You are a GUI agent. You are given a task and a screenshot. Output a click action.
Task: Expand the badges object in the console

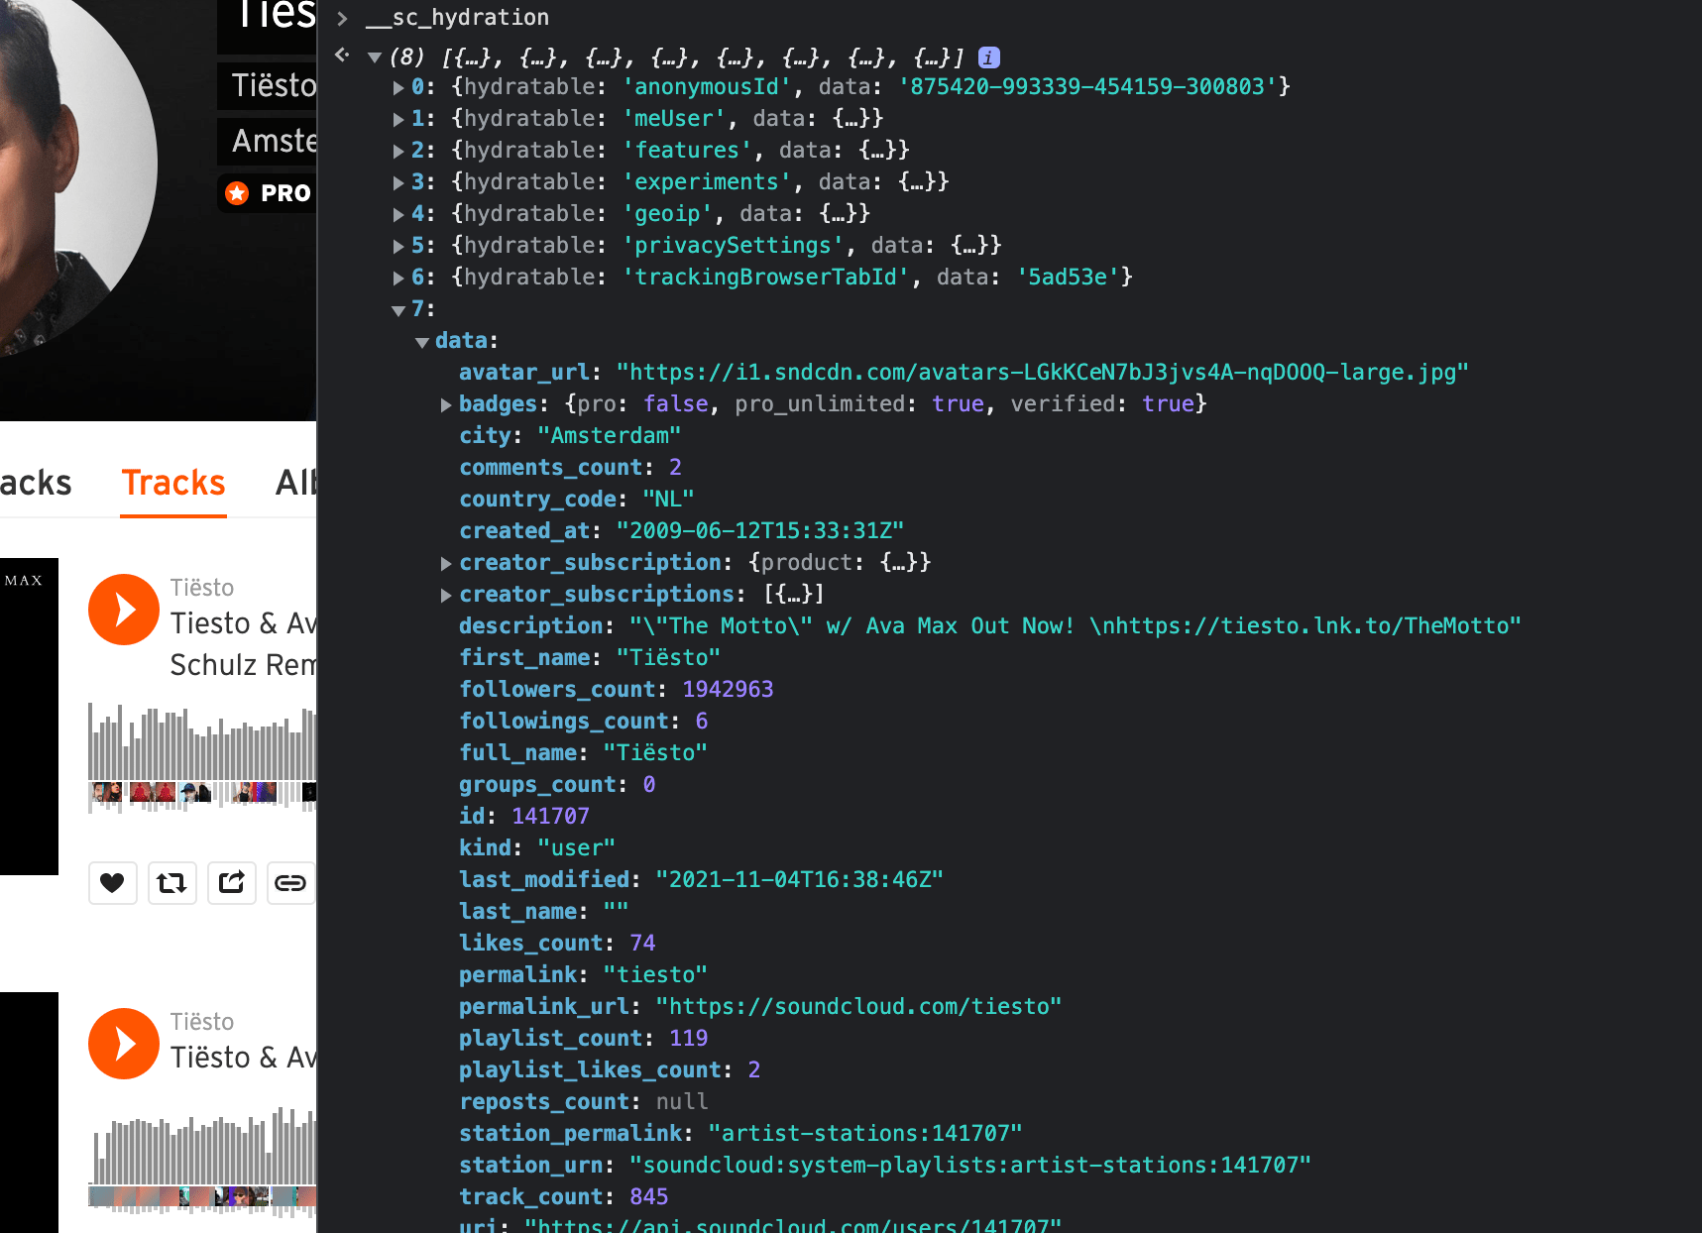(445, 404)
